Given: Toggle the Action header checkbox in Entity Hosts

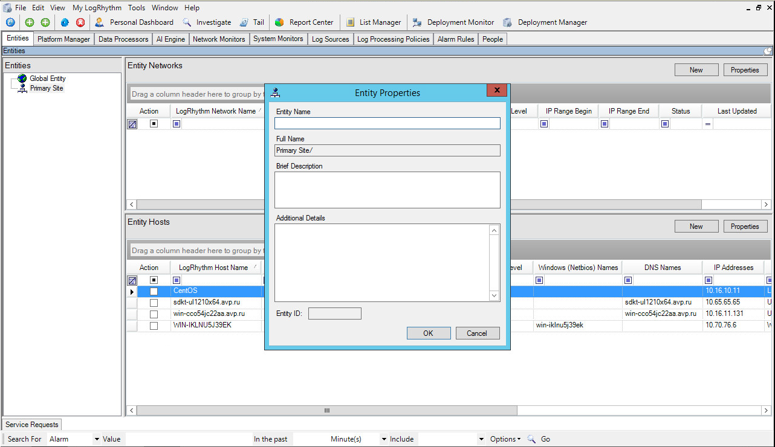Looking at the screenshot, I should pos(154,280).
